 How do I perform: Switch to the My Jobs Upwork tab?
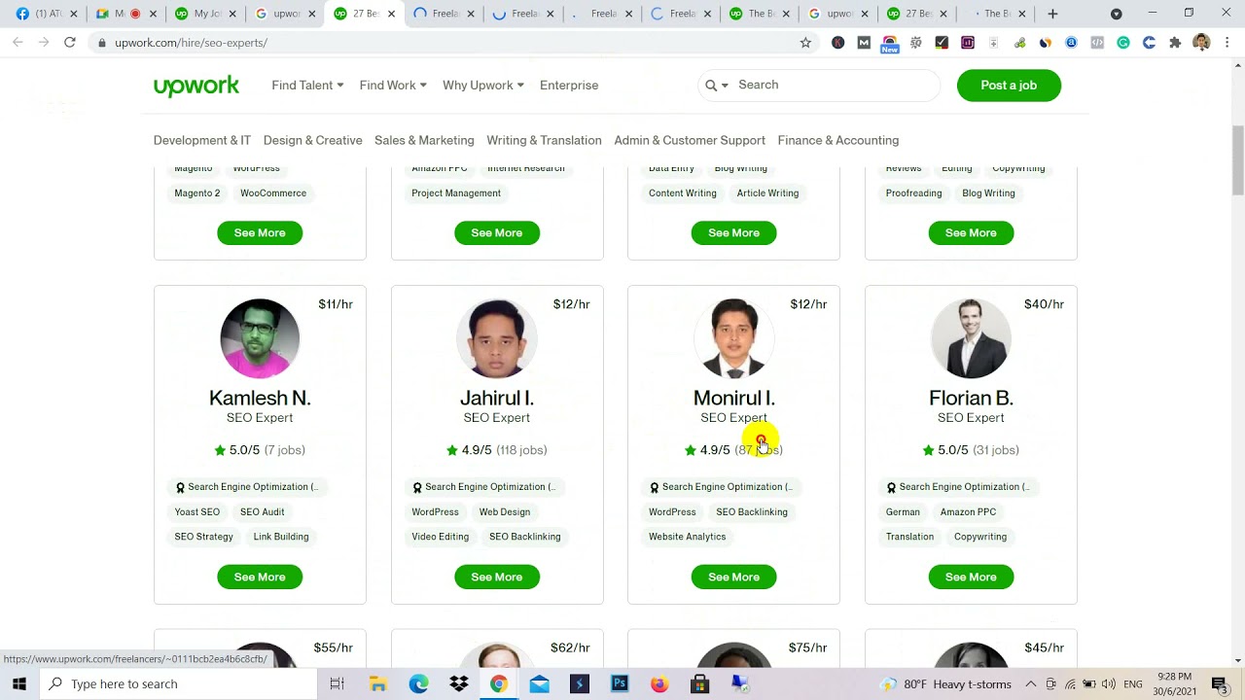point(206,14)
